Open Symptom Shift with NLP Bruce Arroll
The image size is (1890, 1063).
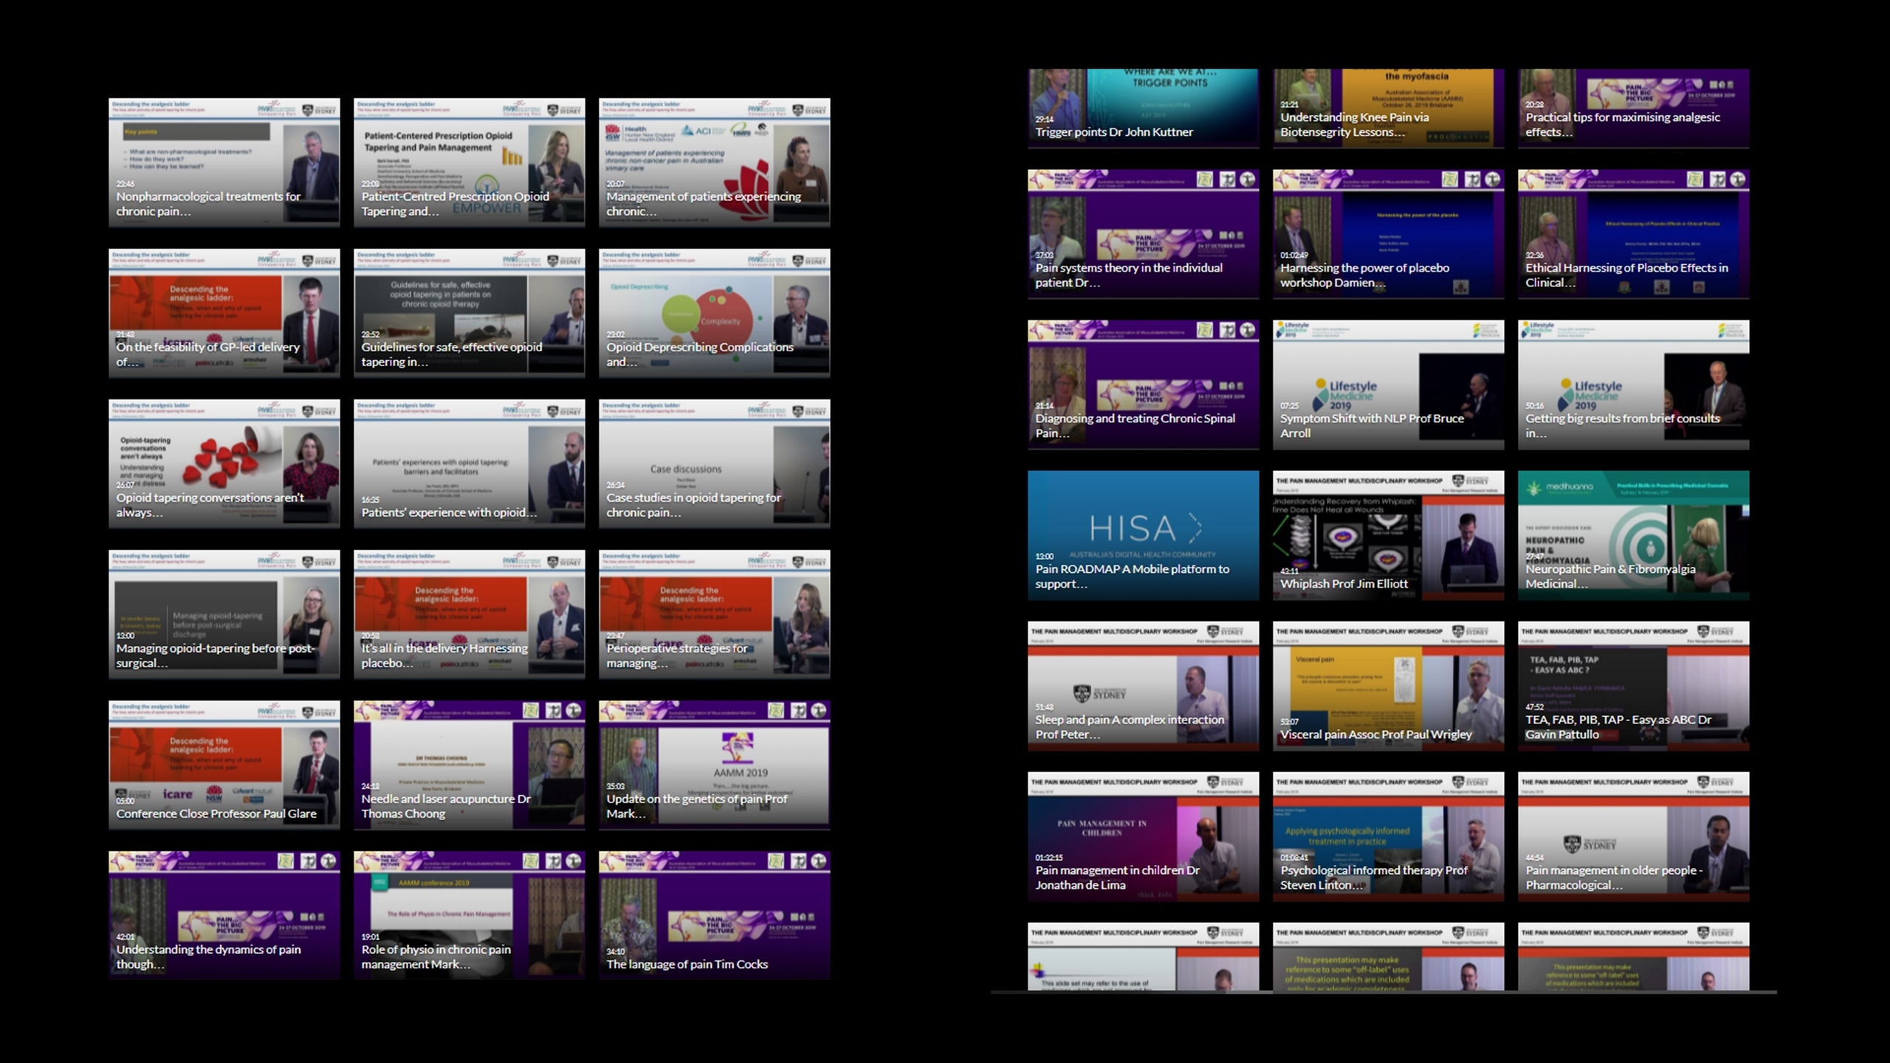[1388, 385]
